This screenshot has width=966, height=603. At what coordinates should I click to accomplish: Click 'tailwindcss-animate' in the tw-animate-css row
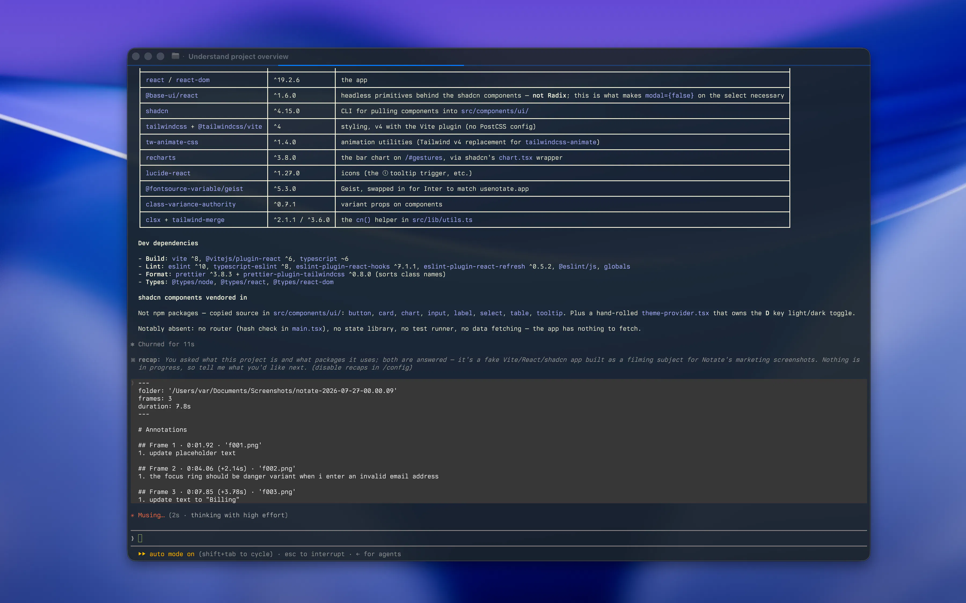pos(561,142)
